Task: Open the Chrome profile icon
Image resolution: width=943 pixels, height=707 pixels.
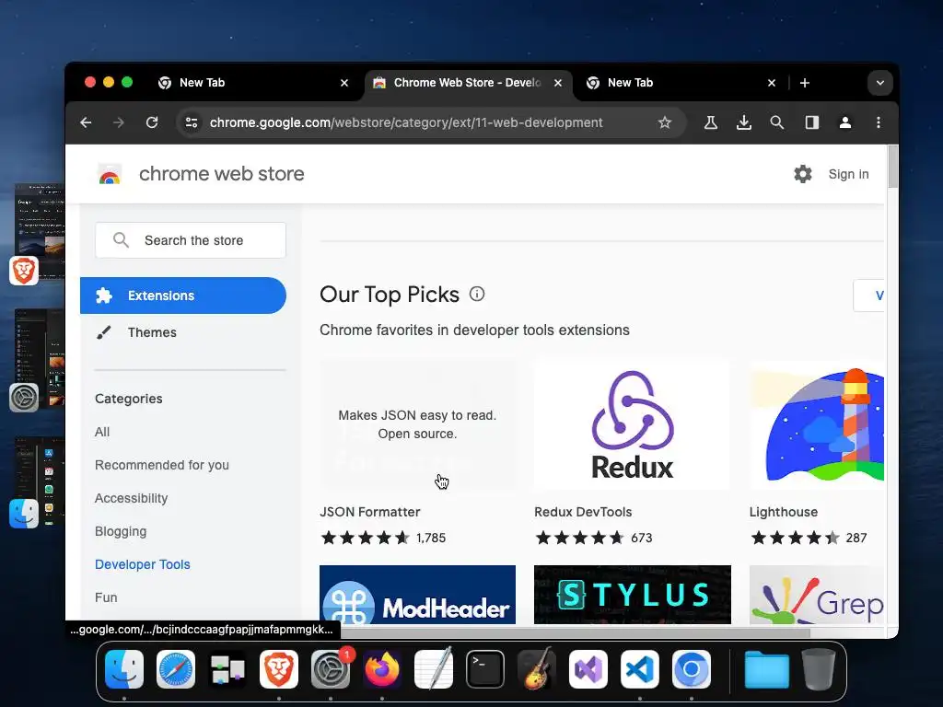Action: pos(845,122)
